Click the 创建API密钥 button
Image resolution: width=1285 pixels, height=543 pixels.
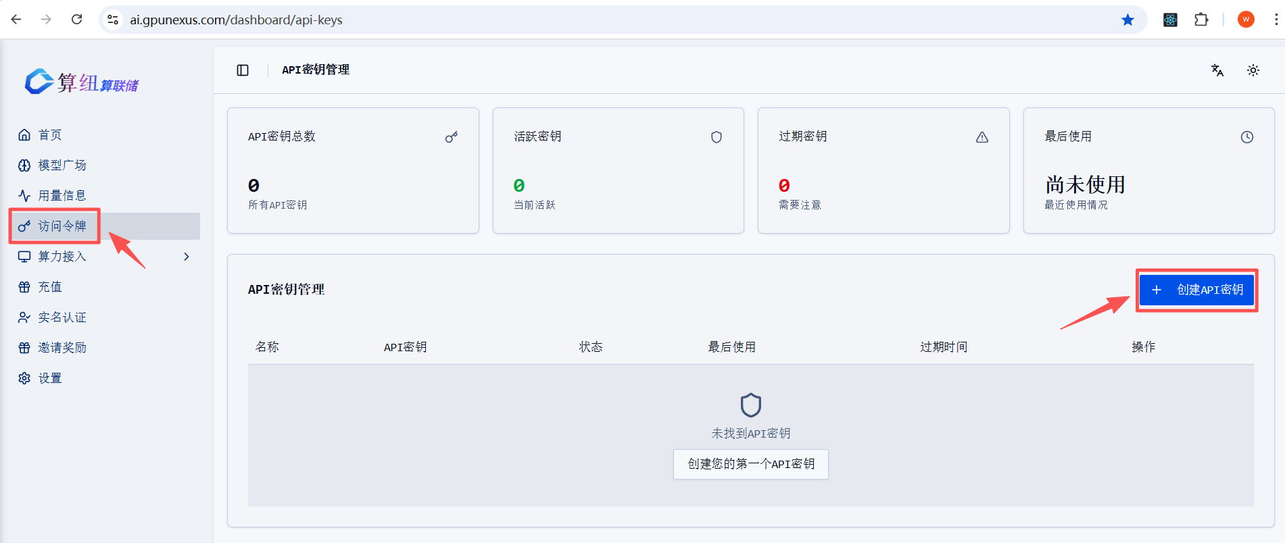pos(1196,290)
